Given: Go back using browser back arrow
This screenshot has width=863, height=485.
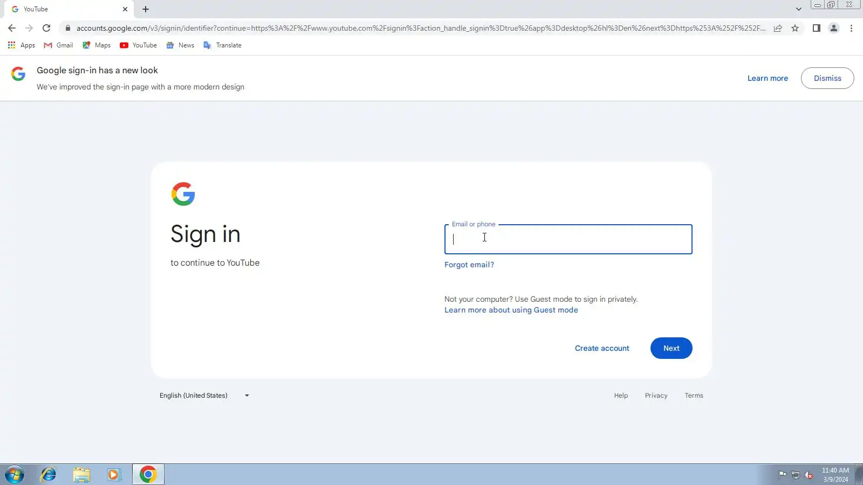Looking at the screenshot, I should tap(12, 28).
